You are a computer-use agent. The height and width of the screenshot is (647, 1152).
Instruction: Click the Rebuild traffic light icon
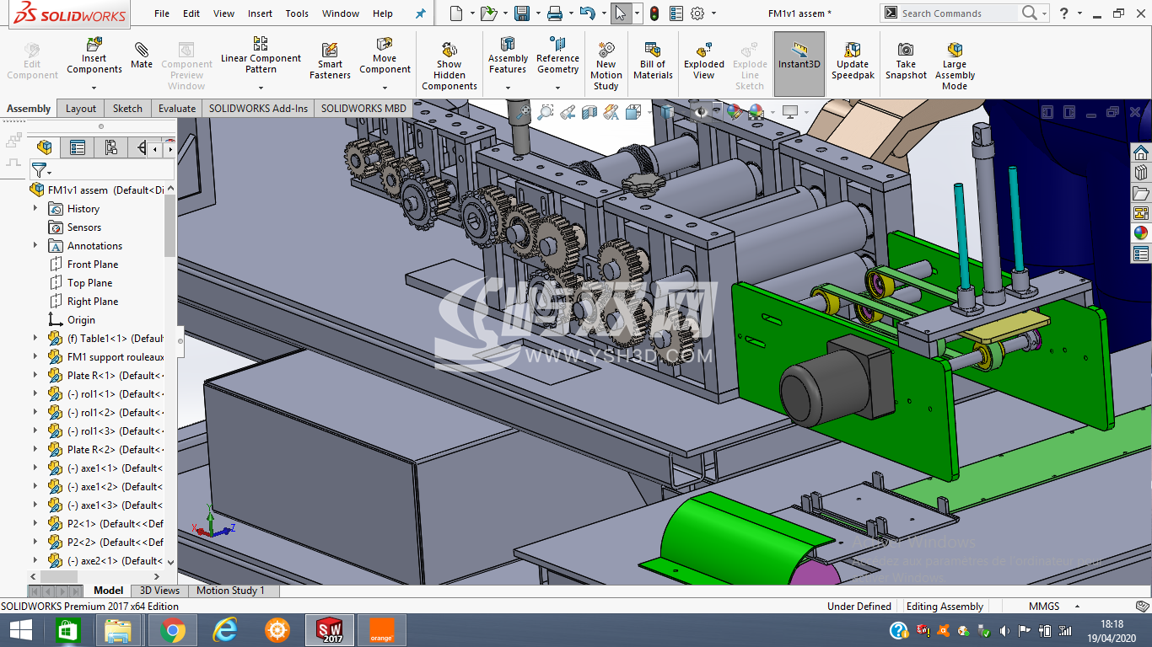point(654,13)
